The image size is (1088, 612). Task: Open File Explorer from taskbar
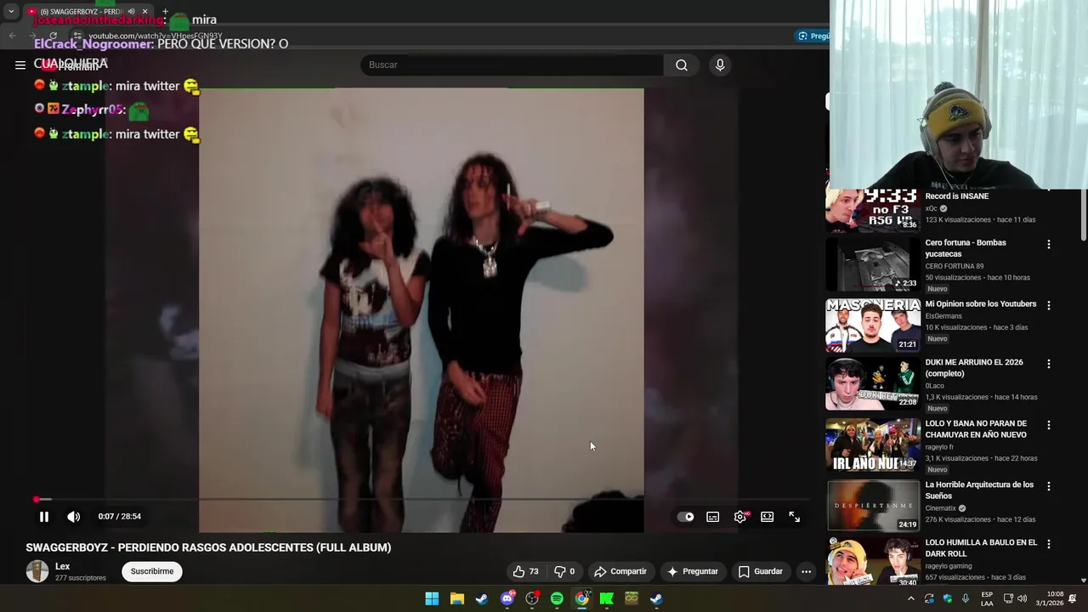point(457,598)
